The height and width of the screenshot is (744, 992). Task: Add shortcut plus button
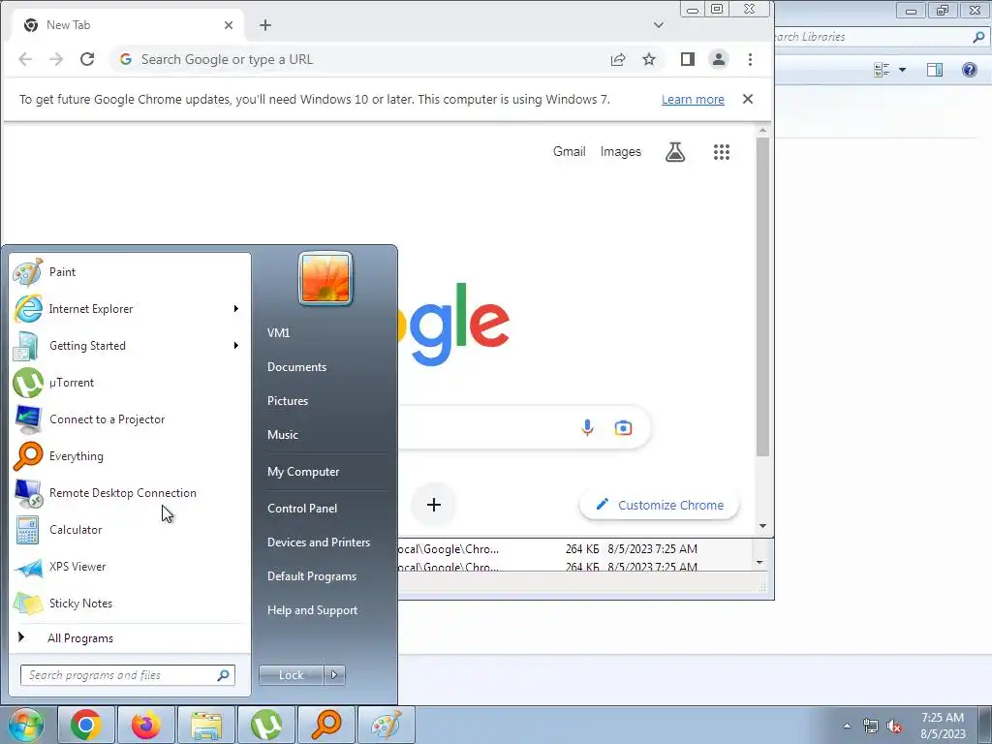pos(434,505)
